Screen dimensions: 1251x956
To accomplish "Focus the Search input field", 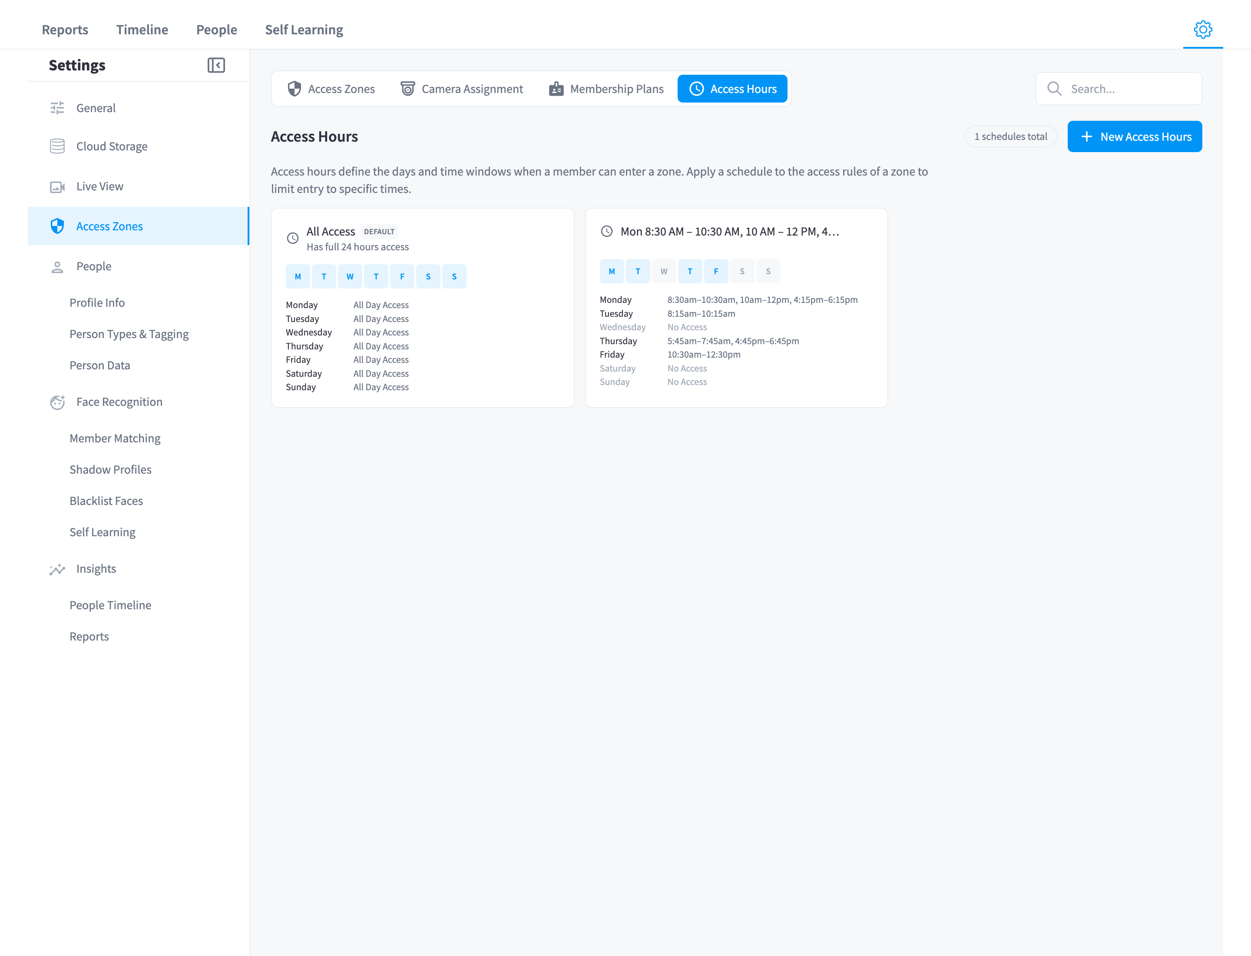I will (x=1119, y=89).
